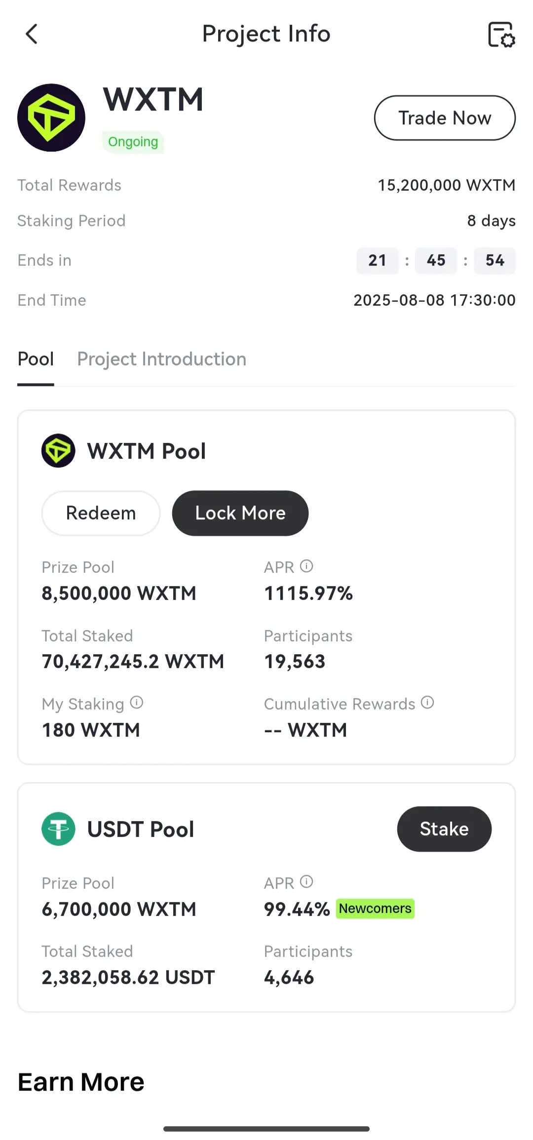Show info for WXTM Pool APR

306,566
